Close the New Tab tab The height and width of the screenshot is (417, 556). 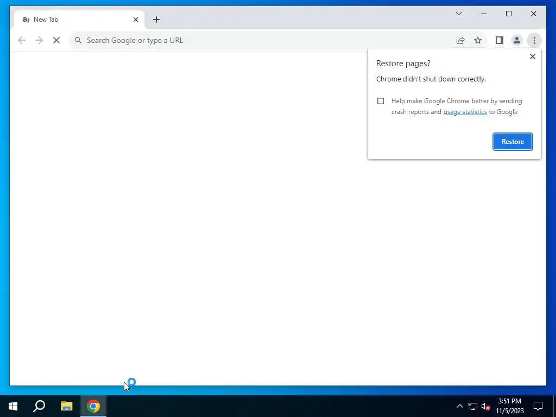coord(135,20)
